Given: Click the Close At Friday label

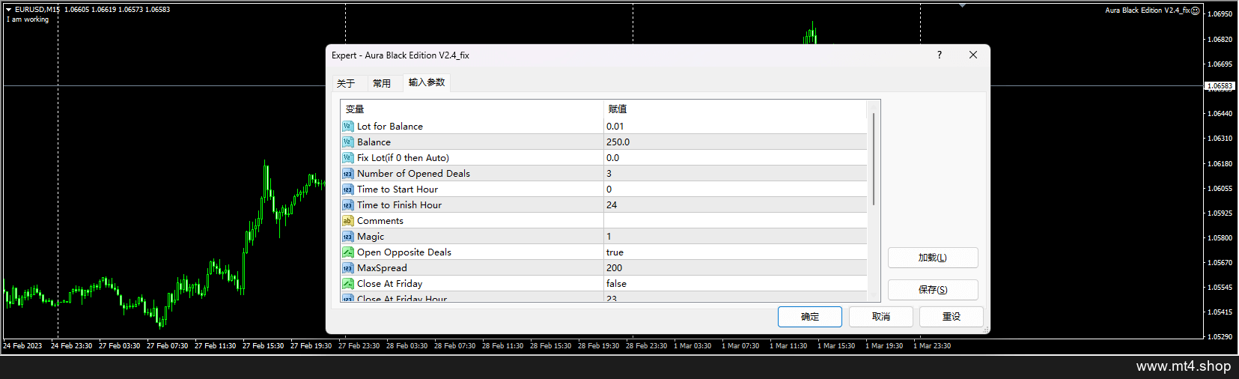Looking at the screenshot, I should [x=389, y=284].
